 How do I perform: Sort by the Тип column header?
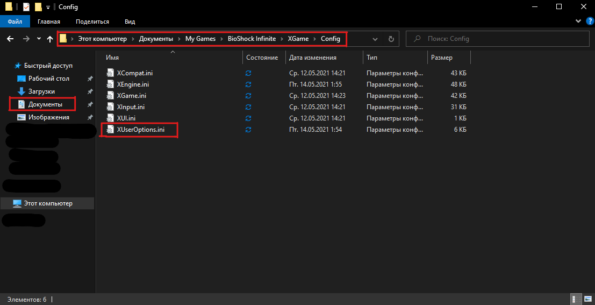[x=372, y=58]
